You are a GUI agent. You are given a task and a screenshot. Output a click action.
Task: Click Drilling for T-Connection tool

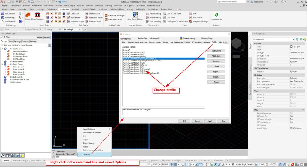point(175,22)
